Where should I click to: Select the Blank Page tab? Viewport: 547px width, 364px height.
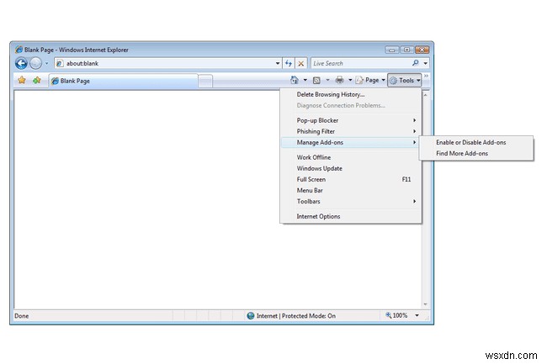[x=124, y=81]
